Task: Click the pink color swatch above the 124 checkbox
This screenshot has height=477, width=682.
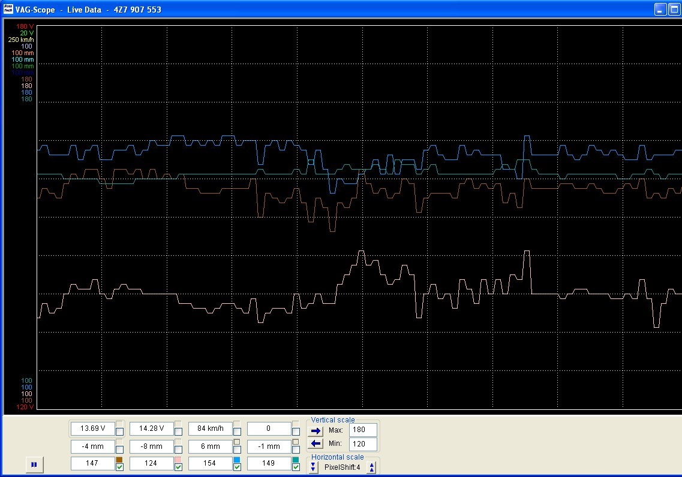Action: click(x=178, y=459)
